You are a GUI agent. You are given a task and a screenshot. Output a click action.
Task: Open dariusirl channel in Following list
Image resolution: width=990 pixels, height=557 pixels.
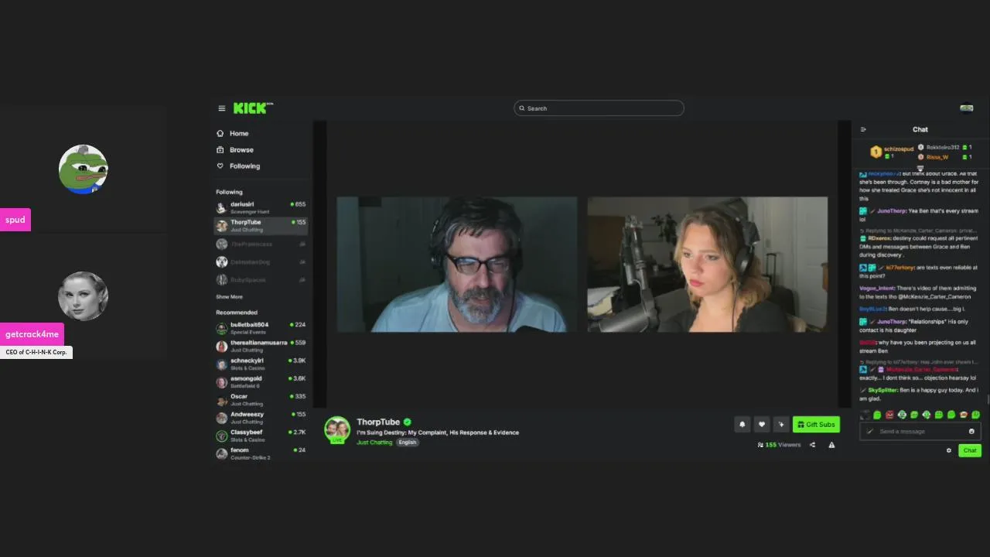pos(261,207)
